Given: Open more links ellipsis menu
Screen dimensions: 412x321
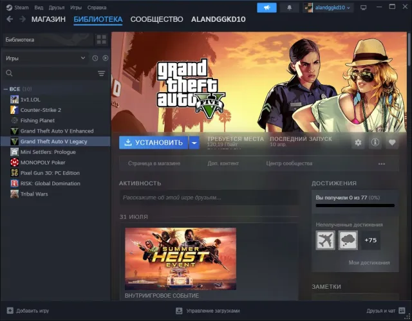Looking at the screenshot, I should [382, 164].
